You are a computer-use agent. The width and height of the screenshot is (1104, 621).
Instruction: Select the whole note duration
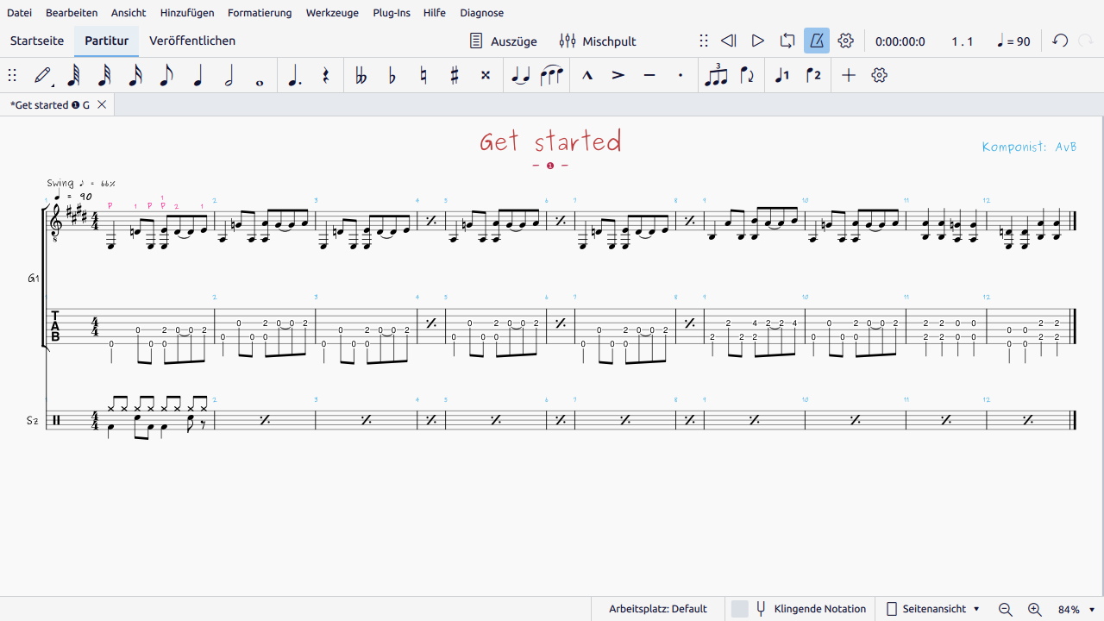coord(260,76)
